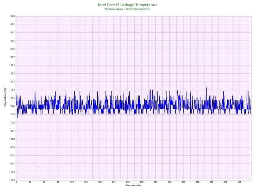Click the 420 label on horizontal axis
Screen dimensions: 255x192
tap(211, 182)
